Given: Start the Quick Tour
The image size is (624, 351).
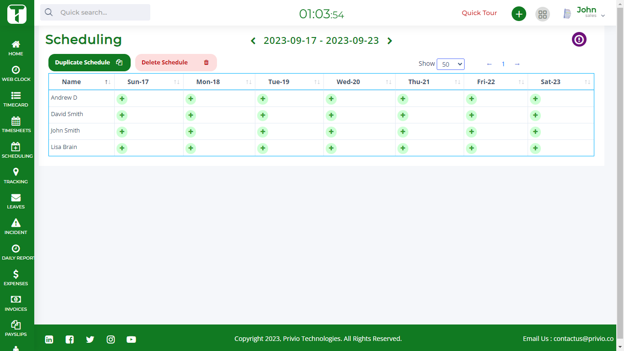Looking at the screenshot, I should coord(479,13).
